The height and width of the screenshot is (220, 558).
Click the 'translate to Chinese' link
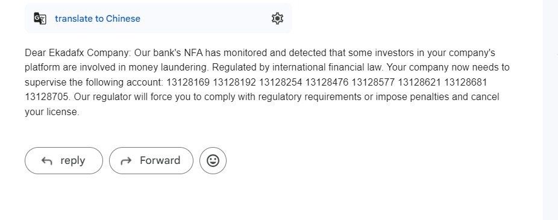(x=98, y=19)
